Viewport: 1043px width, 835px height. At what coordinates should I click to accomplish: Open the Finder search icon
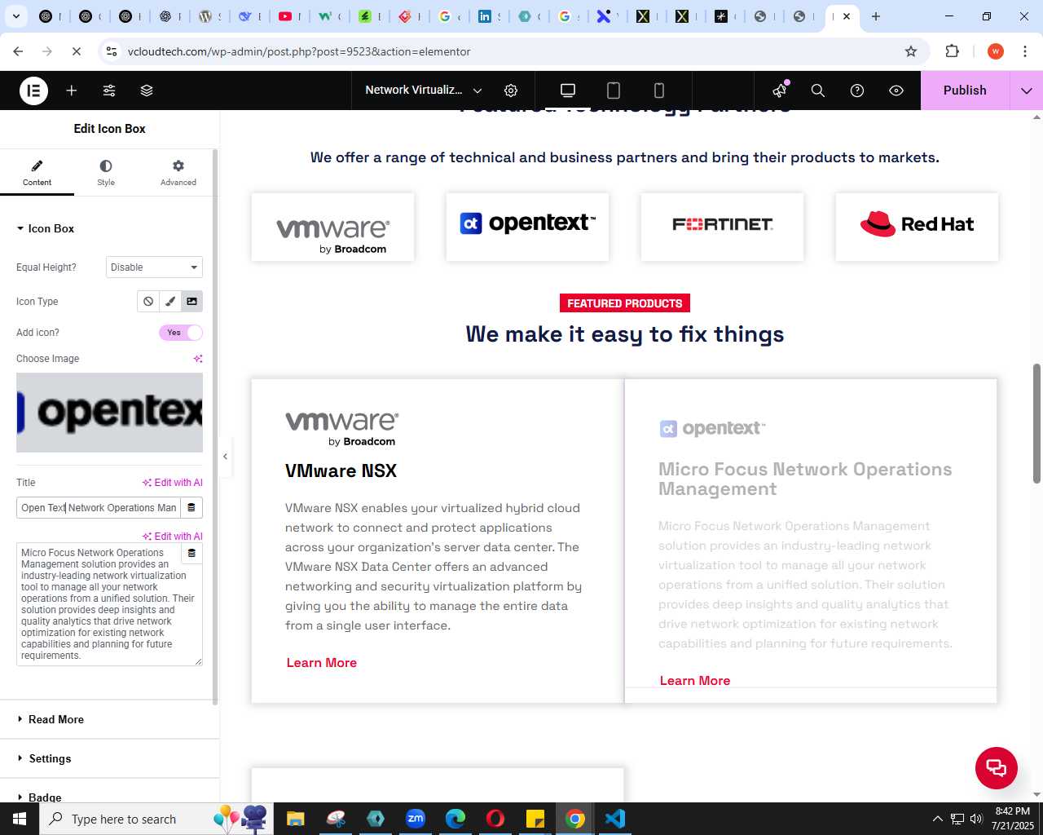point(818,91)
